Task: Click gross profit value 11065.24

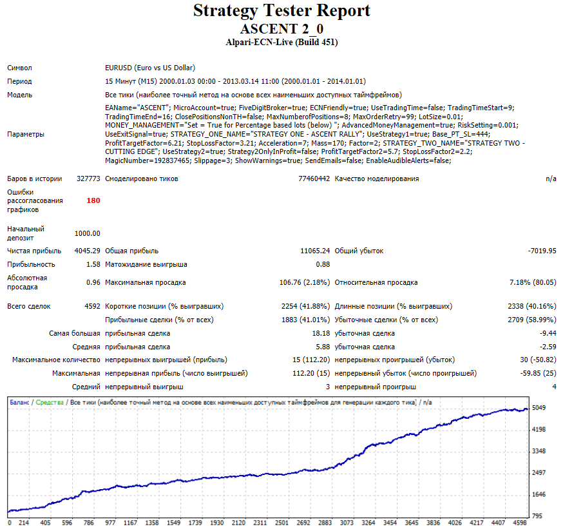Action: pos(315,251)
